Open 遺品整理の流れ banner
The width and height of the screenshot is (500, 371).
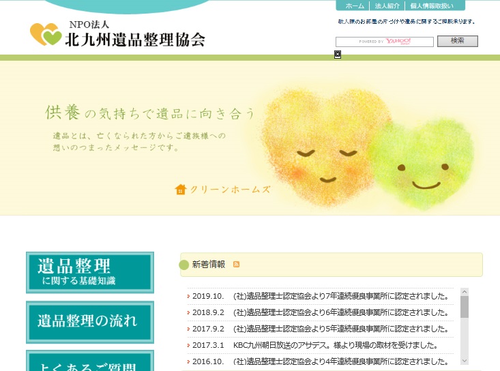[x=90, y=321]
